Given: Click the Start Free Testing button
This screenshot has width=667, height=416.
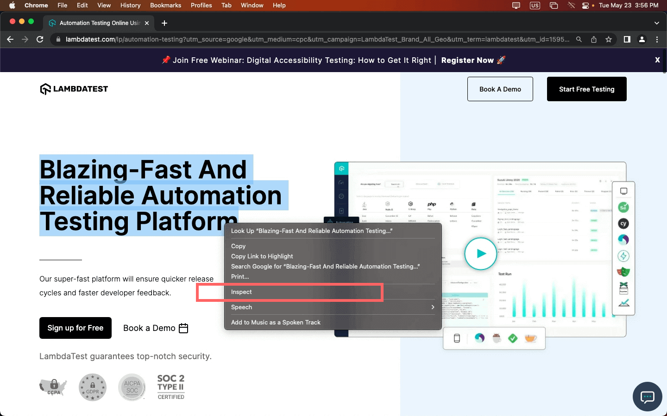Looking at the screenshot, I should coord(586,89).
